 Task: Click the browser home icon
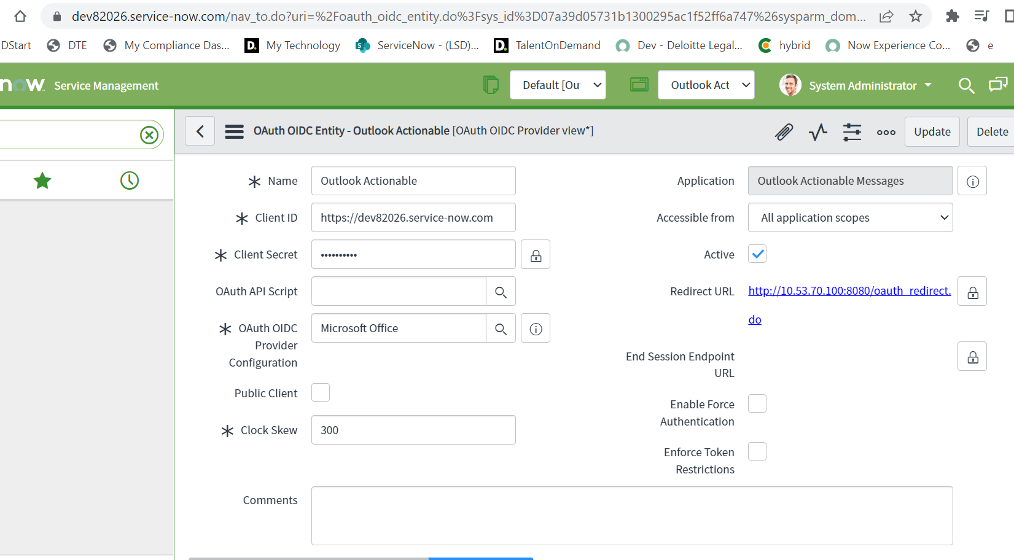[x=20, y=17]
